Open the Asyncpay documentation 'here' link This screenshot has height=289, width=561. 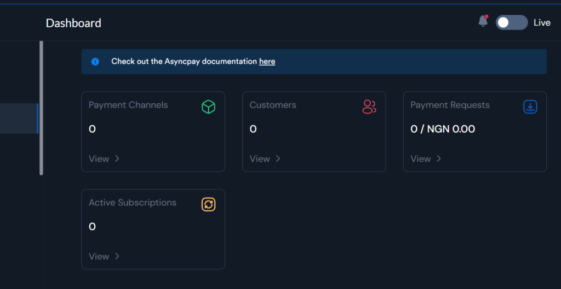tap(267, 62)
